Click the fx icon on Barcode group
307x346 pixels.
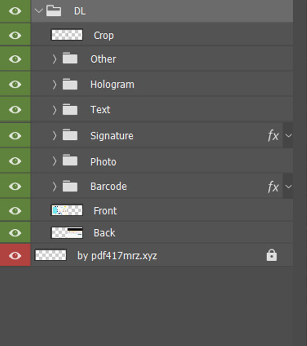coord(273,186)
